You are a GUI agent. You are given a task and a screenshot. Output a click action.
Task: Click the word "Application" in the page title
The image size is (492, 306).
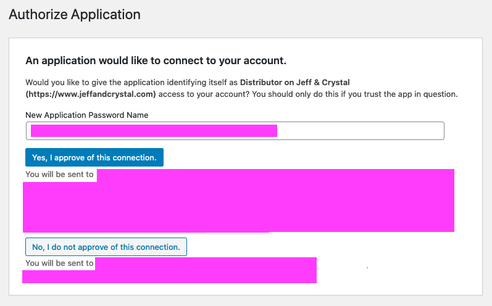[x=106, y=14]
